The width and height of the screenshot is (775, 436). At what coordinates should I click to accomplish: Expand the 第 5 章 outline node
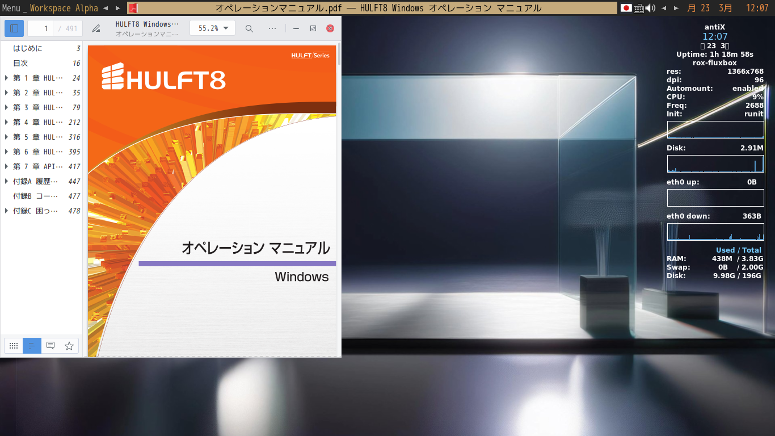coord(6,137)
